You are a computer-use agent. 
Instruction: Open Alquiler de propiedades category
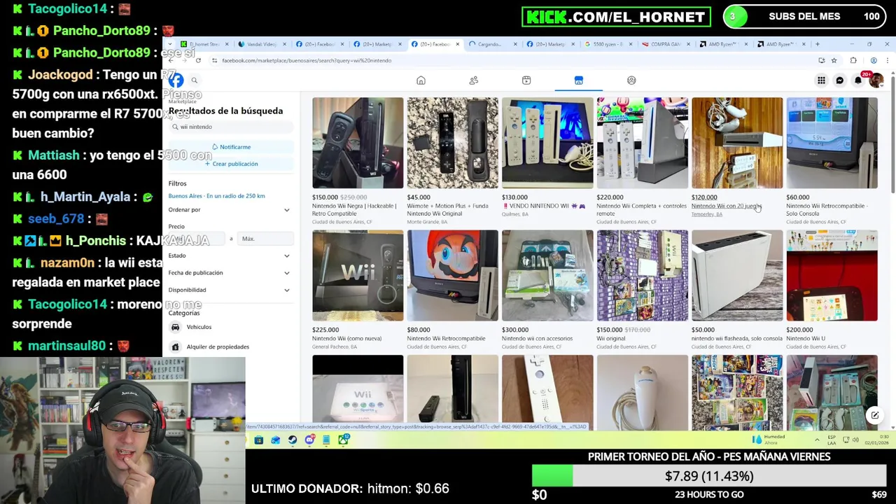[x=218, y=346]
